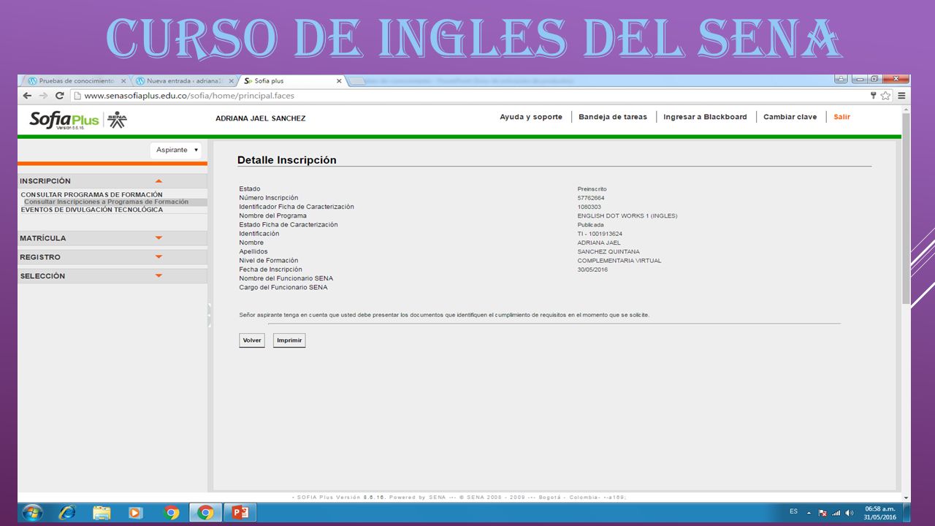Click the scrollbar down arrow
The width and height of the screenshot is (935, 526).
[x=906, y=498]
